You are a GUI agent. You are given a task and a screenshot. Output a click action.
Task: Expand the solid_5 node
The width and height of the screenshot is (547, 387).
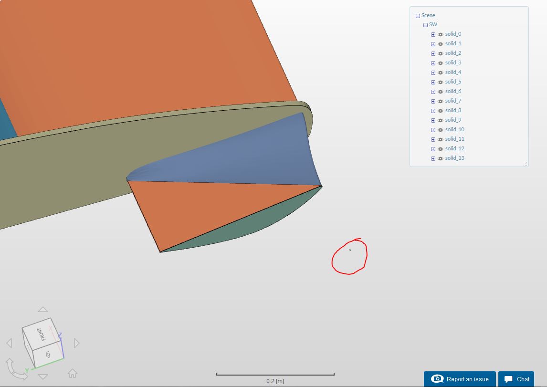433,82
